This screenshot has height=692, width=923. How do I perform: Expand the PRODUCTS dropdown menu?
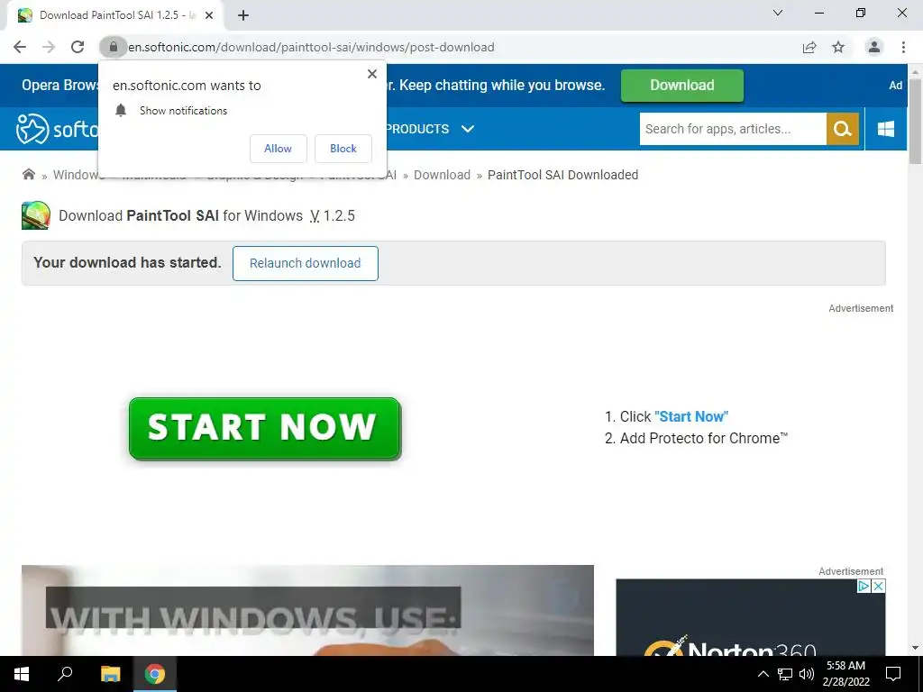tap(430, 129)
